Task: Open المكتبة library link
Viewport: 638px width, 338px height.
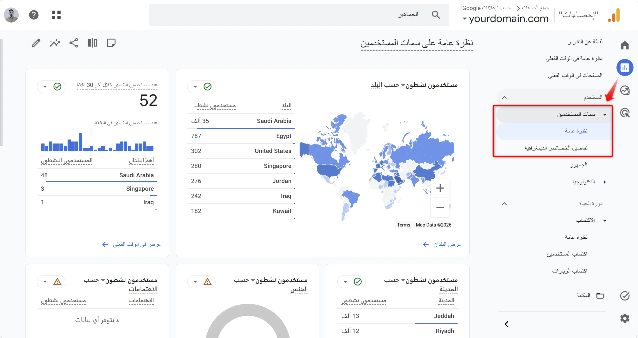Action: (583, 295)
